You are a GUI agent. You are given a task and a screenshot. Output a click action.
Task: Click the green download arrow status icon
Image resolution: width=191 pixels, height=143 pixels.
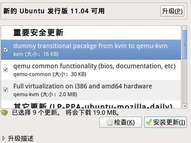tap(4, 113)
